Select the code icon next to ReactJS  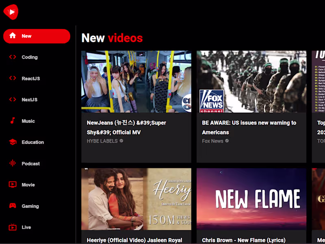[x=13, y=78]
